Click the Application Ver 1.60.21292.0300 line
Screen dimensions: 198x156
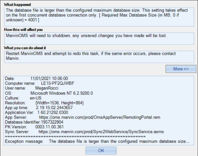(36, 112)
